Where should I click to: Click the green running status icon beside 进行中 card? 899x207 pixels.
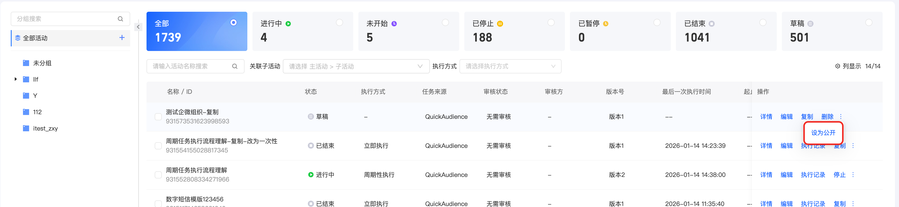coord(288,24)
